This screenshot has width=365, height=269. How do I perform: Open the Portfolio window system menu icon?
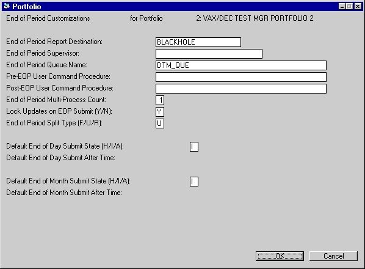pyautogui.click(x=7, y=6)
